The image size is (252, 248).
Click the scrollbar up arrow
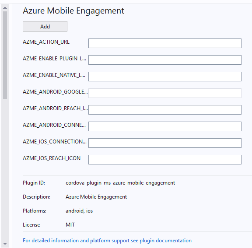pyautogui.click(x=5, y=8)
